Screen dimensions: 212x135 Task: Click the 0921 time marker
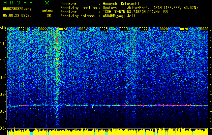click(23, 29)
